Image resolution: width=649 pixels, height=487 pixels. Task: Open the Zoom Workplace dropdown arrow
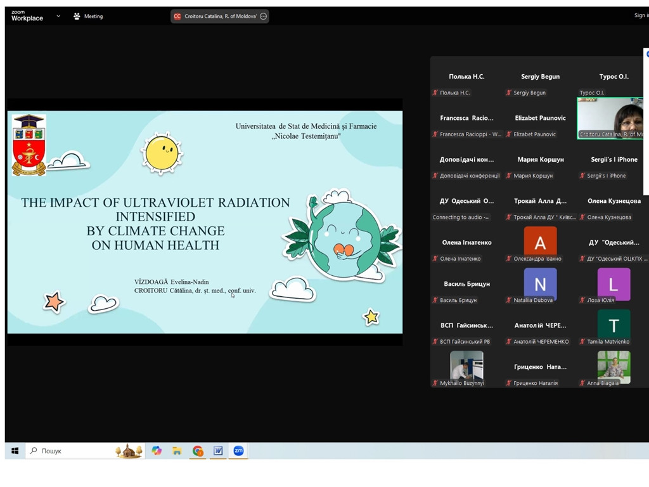pyautogui.click(x=58, y=16)
